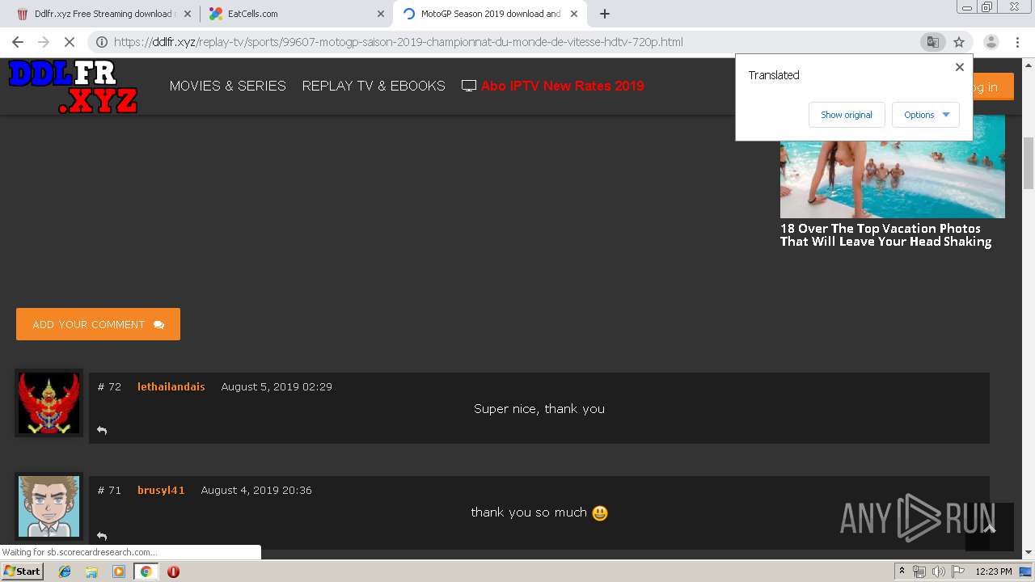1035x582 pixels.
Task: Open a new browser tab
Action: [x=604, y=14]
